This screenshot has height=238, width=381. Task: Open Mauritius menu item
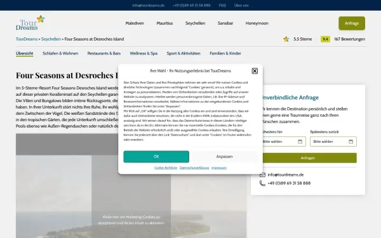[164, 23]
